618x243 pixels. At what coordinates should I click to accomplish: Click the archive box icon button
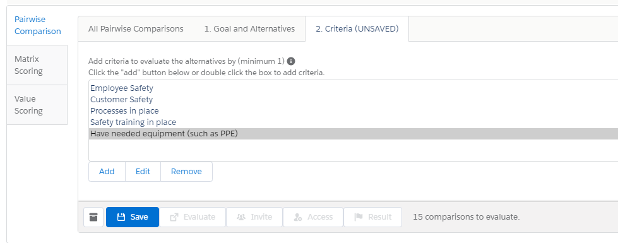pyautogui.click(x=93, y=217)
